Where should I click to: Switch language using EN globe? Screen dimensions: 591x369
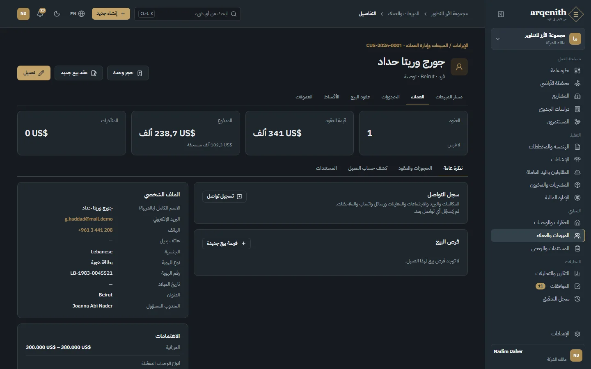click(77, 14)
